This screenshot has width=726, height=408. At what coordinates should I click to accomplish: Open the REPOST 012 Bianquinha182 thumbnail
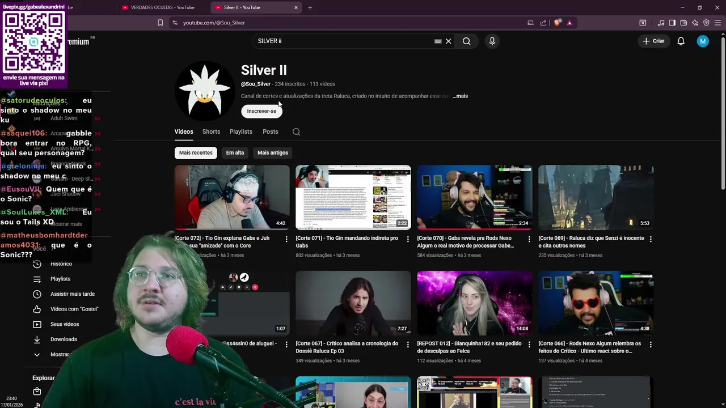tap(475, 303)
